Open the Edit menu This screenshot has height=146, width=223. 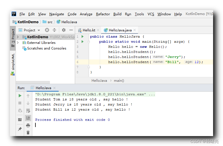coord(31,14)
